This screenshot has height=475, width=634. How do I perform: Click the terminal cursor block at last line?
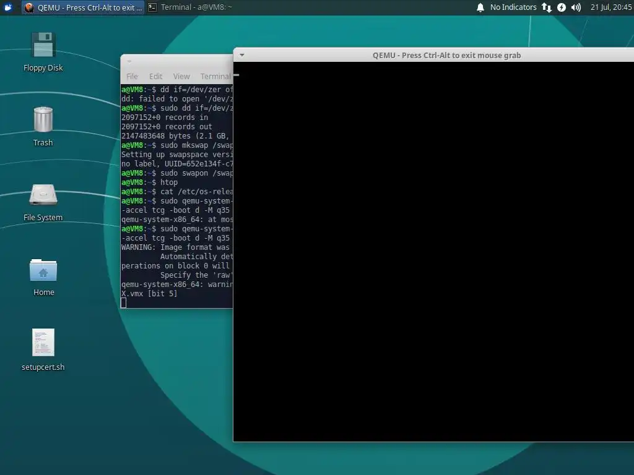pos(124,303)
